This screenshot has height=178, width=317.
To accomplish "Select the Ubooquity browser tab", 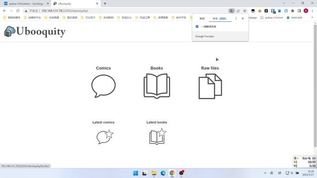I will point(75,3).
